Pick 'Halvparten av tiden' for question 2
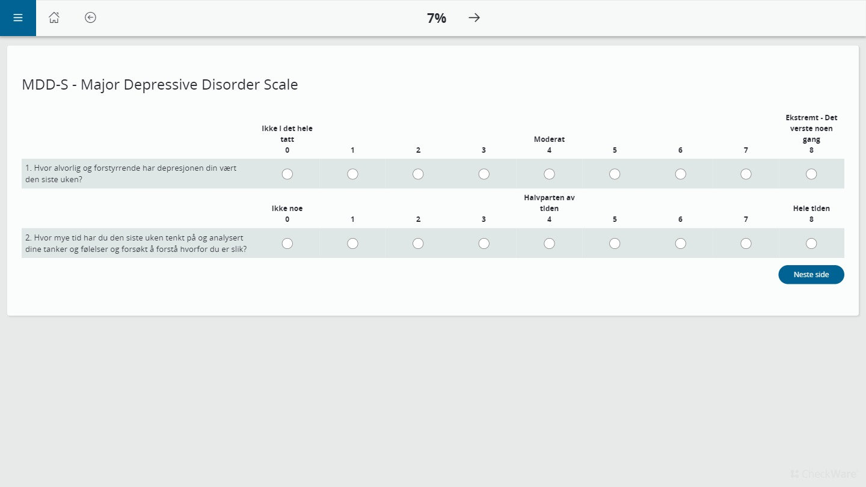Image resolution: width=866 pixels, height=487 pixels. tap(549, 243)
